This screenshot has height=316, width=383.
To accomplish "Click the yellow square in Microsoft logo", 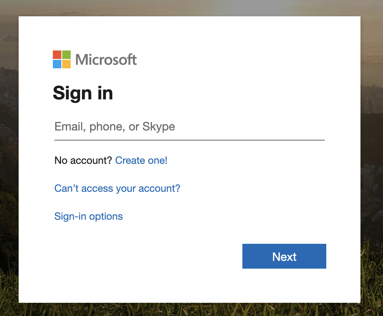I will click(x=66, y=64).
